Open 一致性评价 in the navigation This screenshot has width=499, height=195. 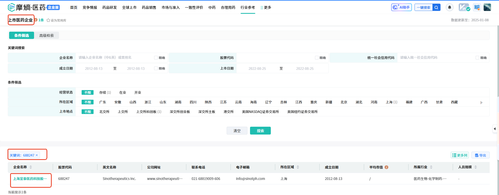tap(194, 8)
